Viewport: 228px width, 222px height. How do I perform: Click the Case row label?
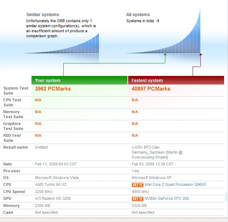pyautogui.click(x=8, y=212)
